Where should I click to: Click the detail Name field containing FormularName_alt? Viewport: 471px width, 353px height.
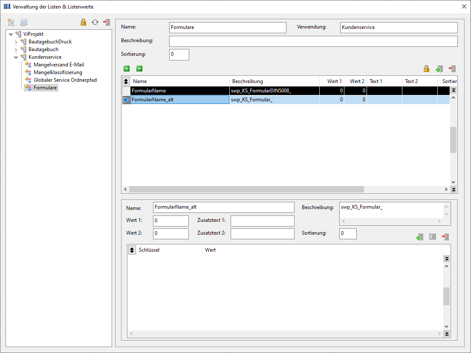[224, 207]
